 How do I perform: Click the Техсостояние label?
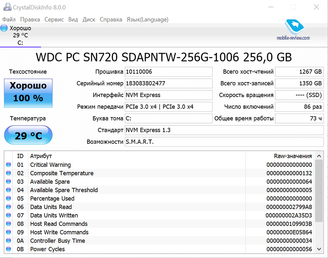(x=28, y=72)
